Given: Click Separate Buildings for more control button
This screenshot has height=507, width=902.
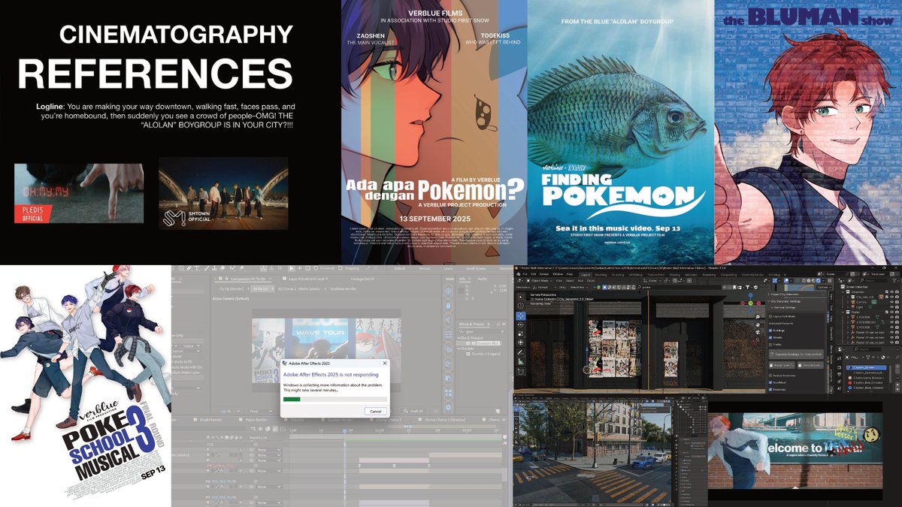Looking at the screenshot, I should pos(796,354).
